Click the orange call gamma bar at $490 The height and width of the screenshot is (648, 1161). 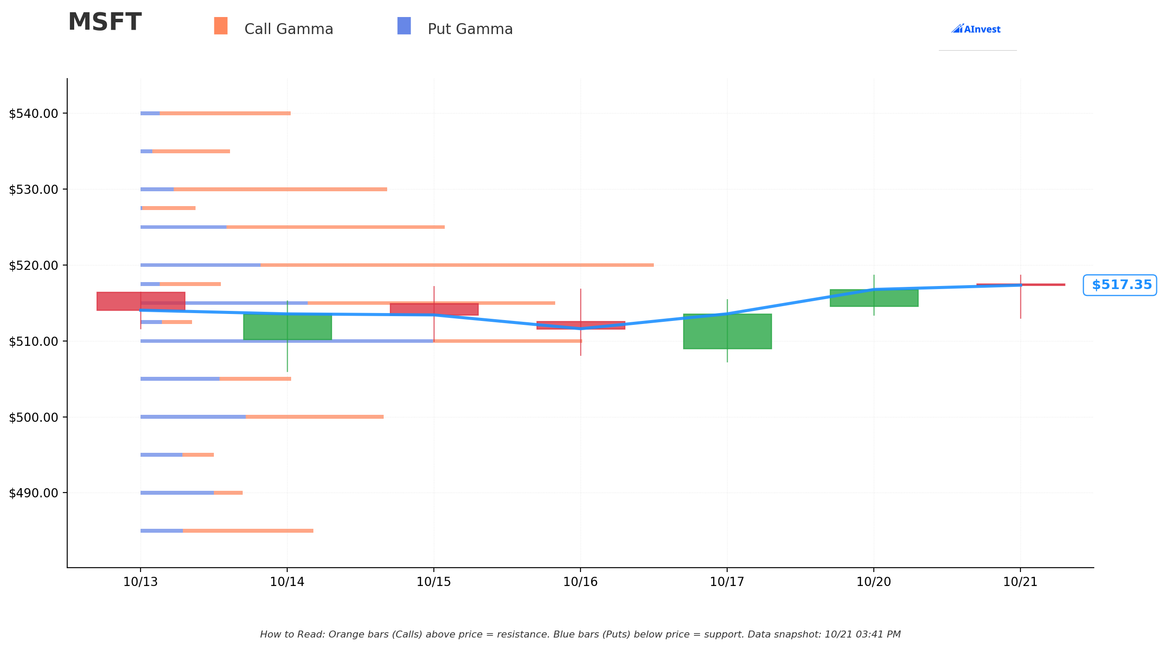click(229, 493)
